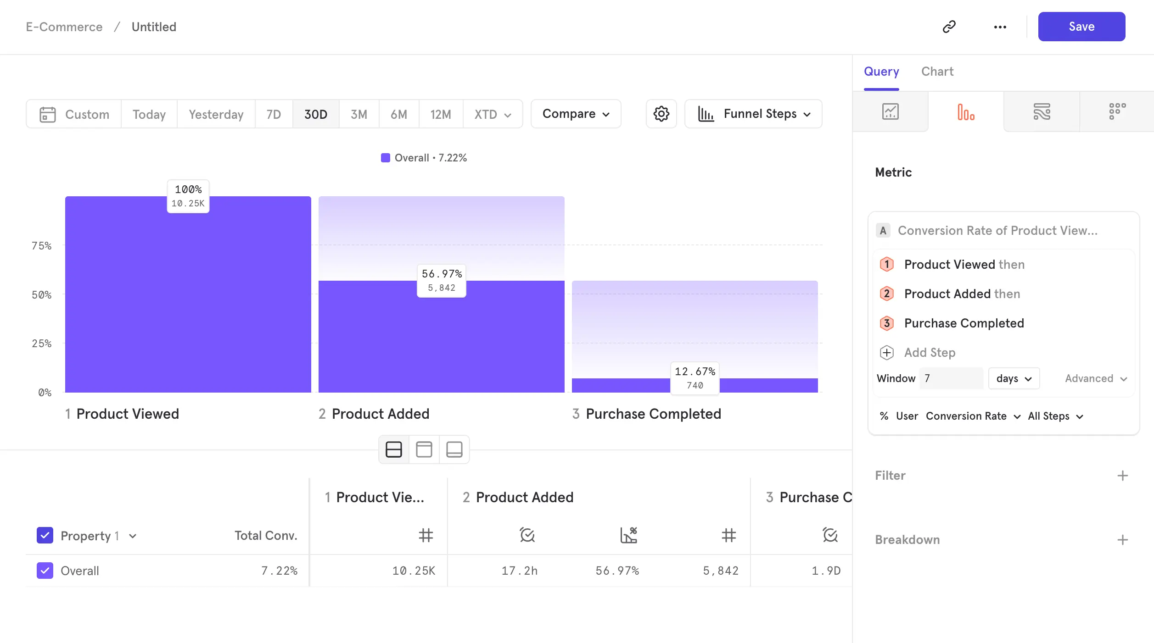
Task: Switch to the Chart tab
Action: [x=937, y=72]
